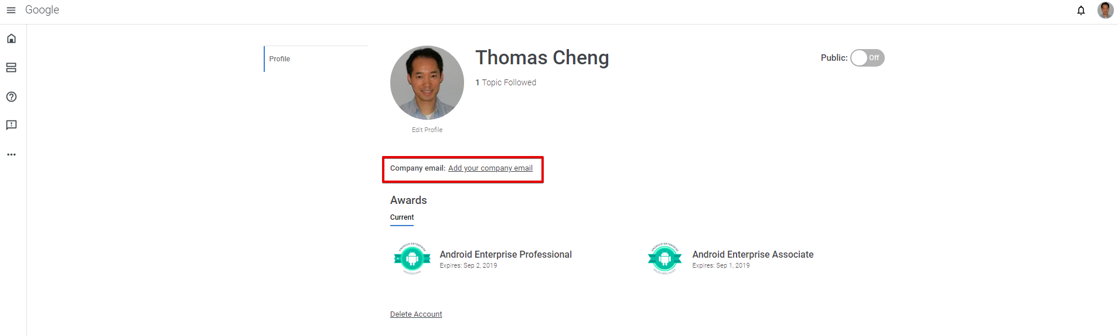Click the Android Enterprise Professional award title
The image size is (1118, 336).
click(x=506, y=254)
